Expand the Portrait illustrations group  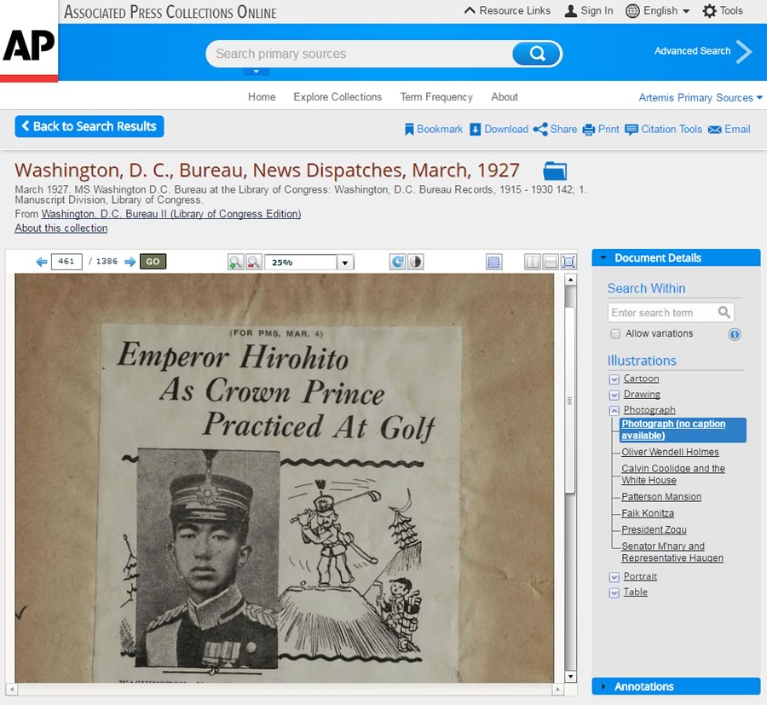coord(614,577)
